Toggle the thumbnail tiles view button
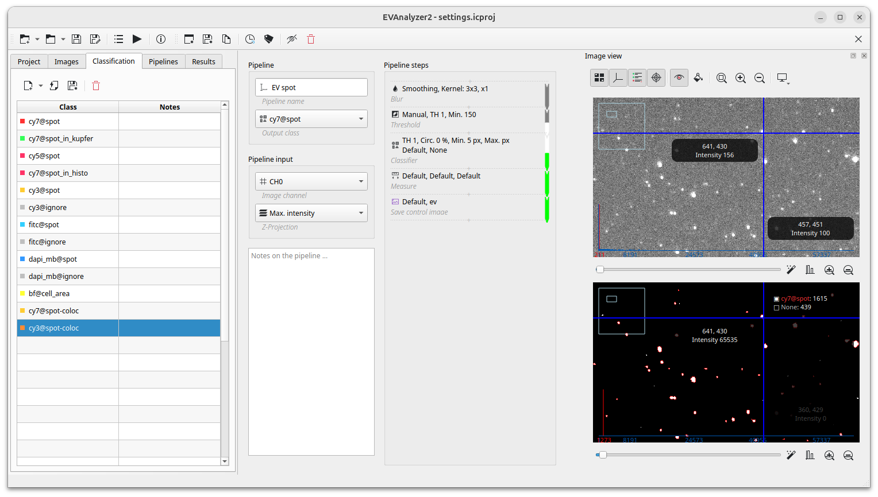This screenshot has height=497, width=878. pos(599,77)
